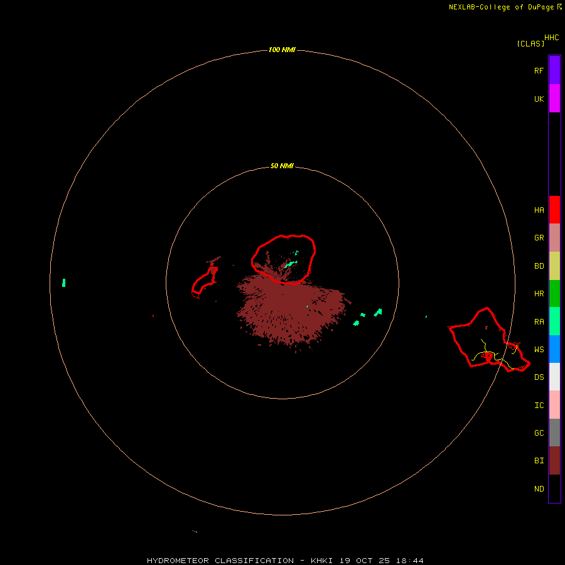The height and width of the screenshot is (565, 565).
Task: Click the green echo near the west 100 NMI ring
Action: (x=64, y=282)
